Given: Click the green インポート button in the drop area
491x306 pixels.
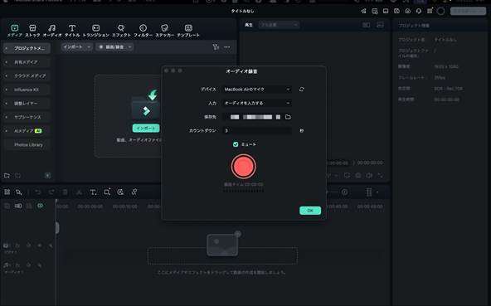Looking at the screenshot, I should click(146, 128).
